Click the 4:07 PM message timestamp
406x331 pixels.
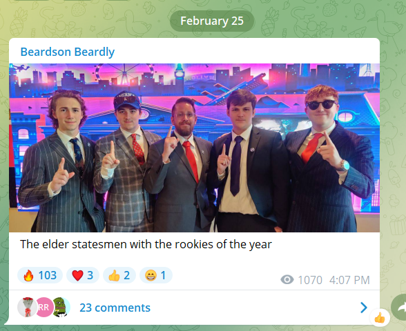(349, 280)
